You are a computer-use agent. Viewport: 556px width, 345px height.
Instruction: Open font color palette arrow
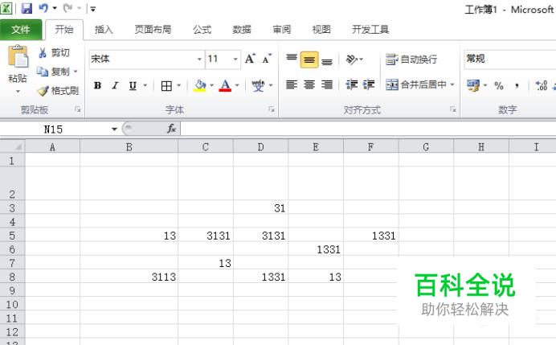237,85
